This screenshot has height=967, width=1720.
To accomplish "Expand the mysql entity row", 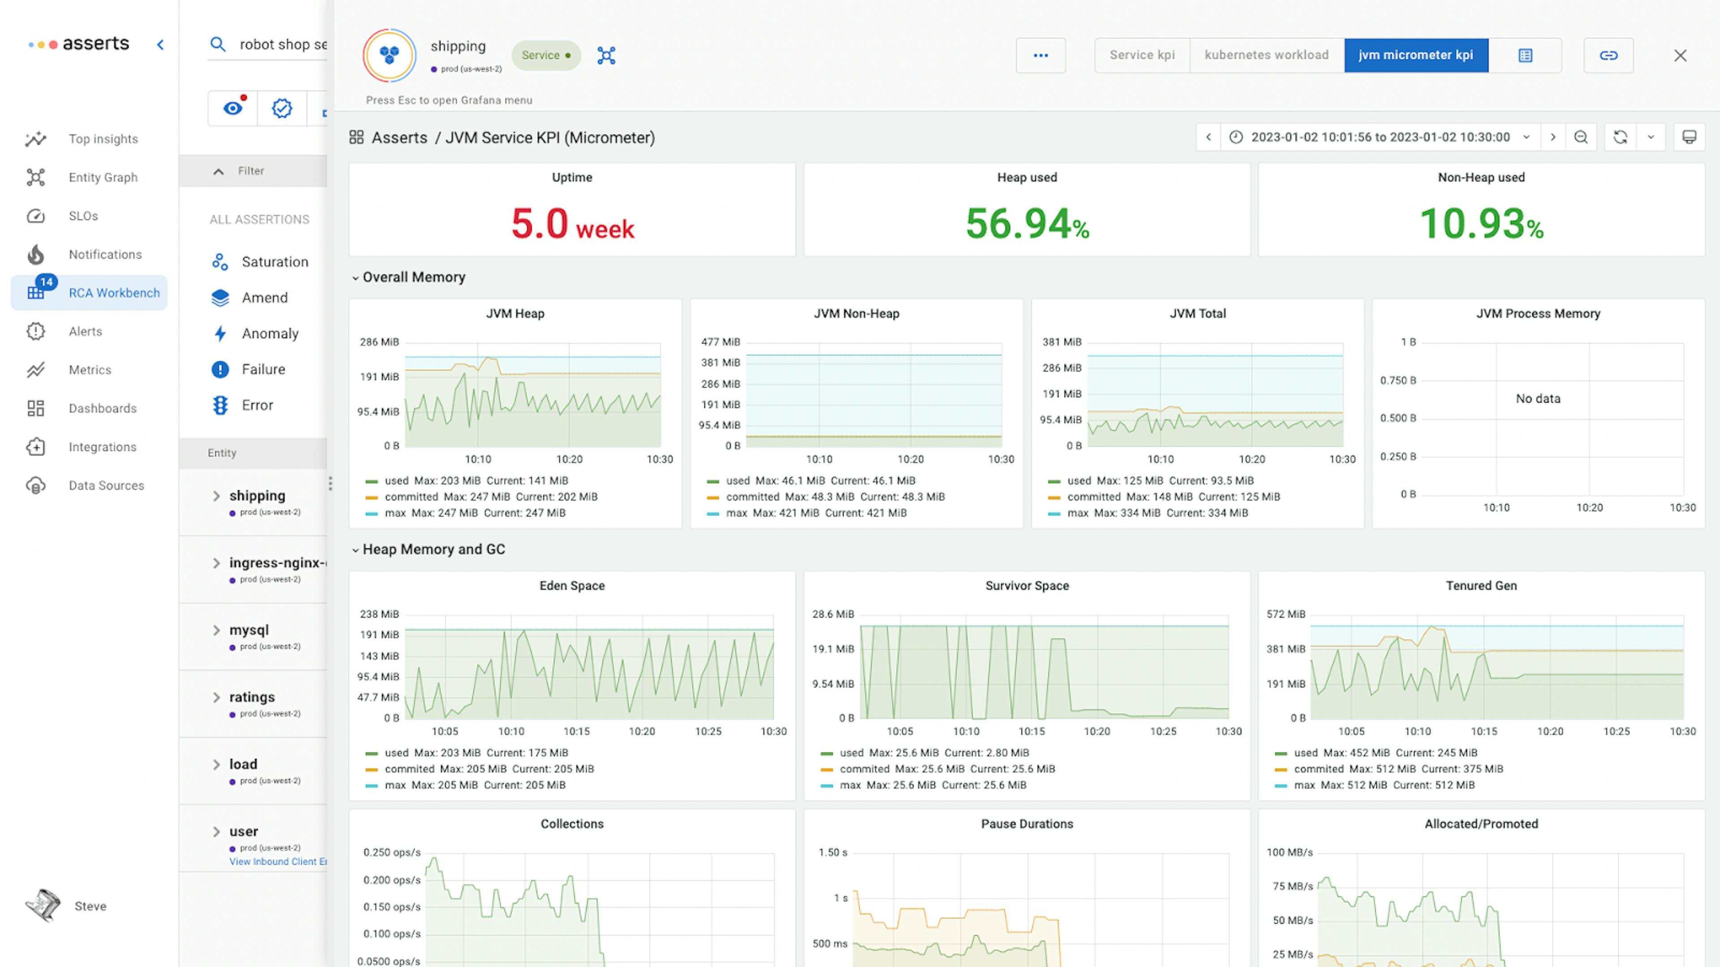I will click(216, 630).
